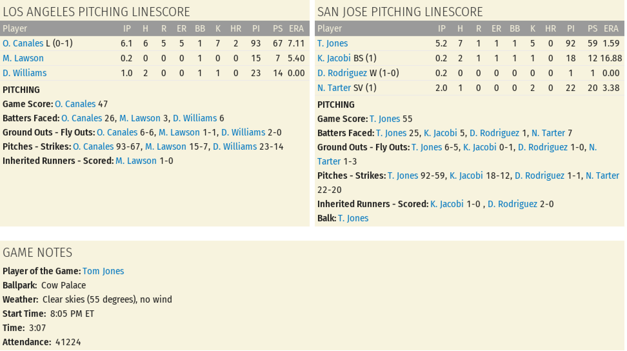Open K. Jacobi in San Jose linescore table
The height and width of the screenshot is (351, 627).
[x=334, y=58]
